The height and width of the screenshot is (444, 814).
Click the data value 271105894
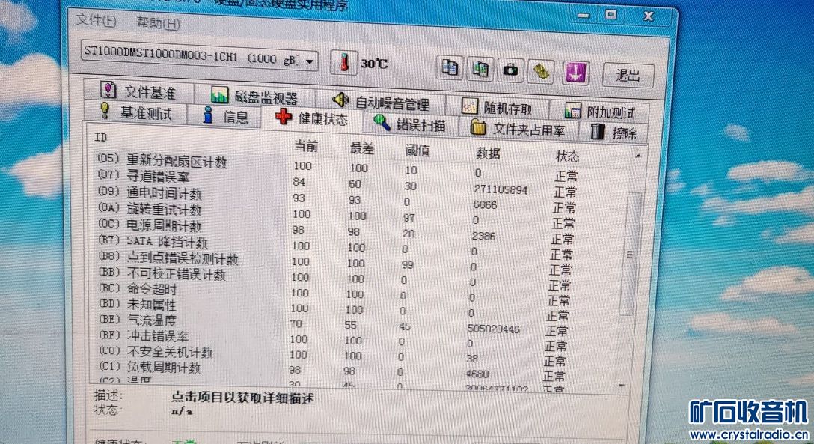point(501,189)
